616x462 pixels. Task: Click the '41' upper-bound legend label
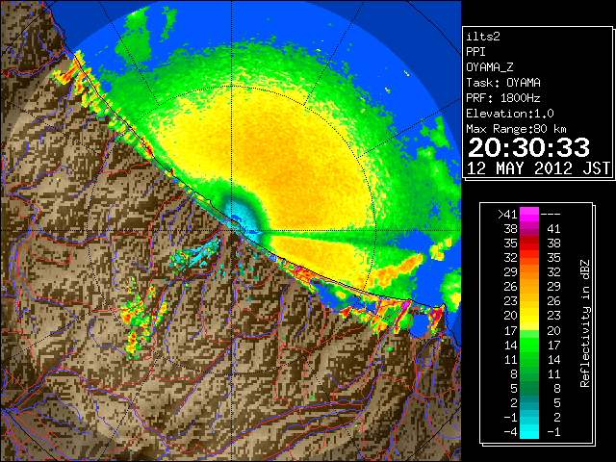pyautogui.click(x=553, y=229)
